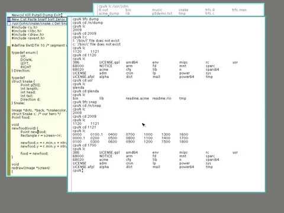Click New in the column tag
284x213 pixels.
tap(15, 20)
